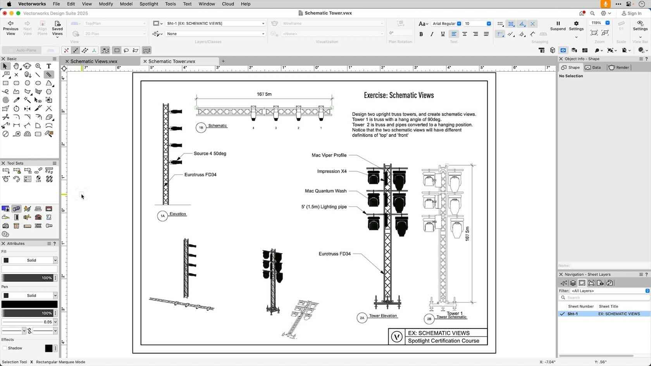Select the Pan tool in the Basic palette

coord(16,66)
